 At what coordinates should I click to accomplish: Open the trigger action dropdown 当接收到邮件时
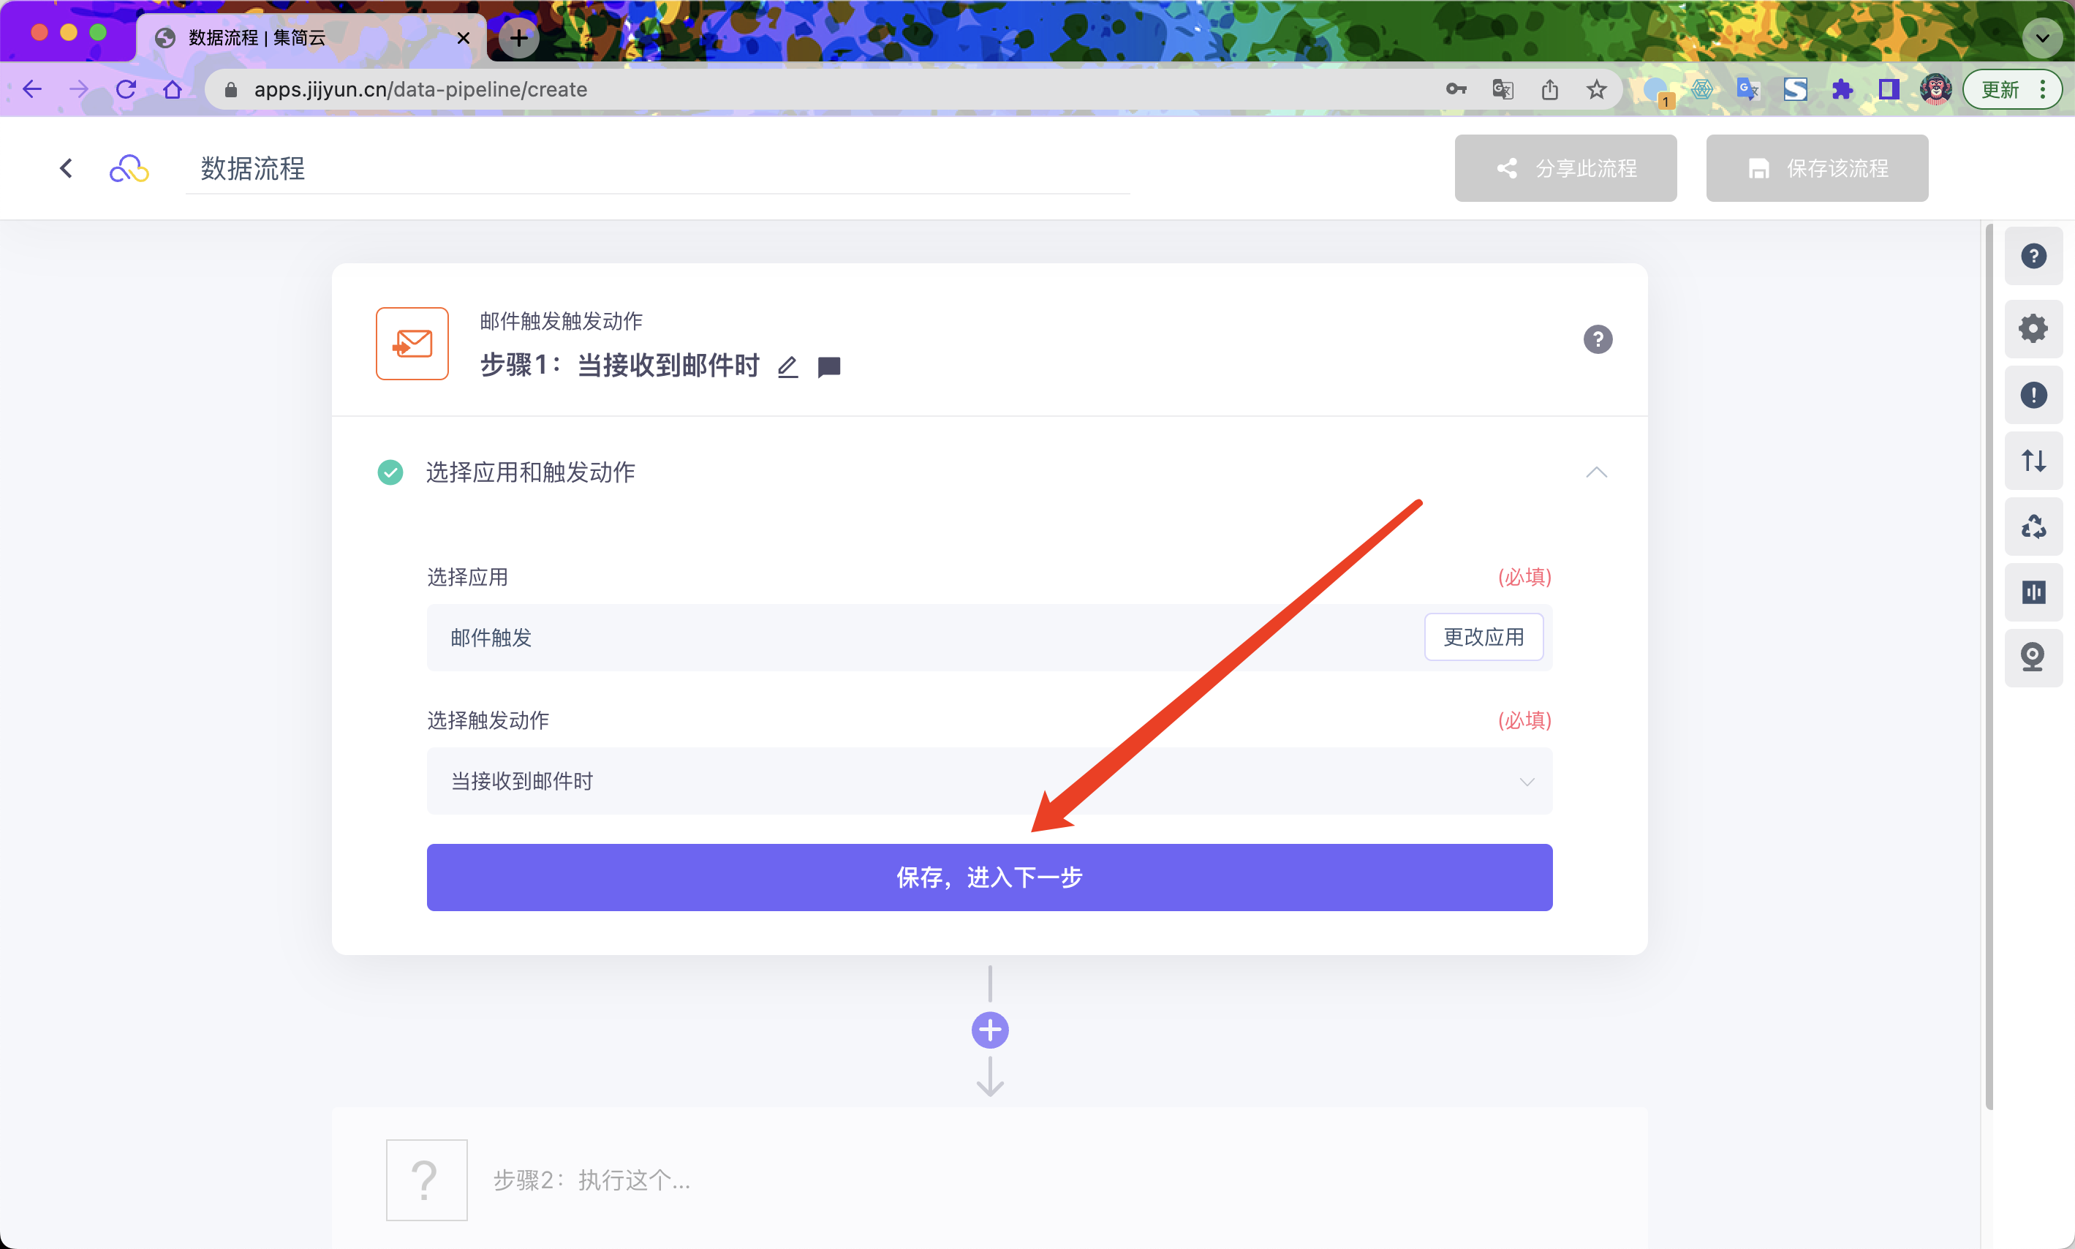click(x=989, y=781)
